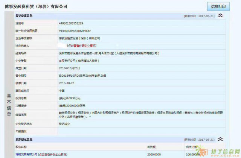
Task: Click the 出资比例 column header
Action: click(192, 147)
